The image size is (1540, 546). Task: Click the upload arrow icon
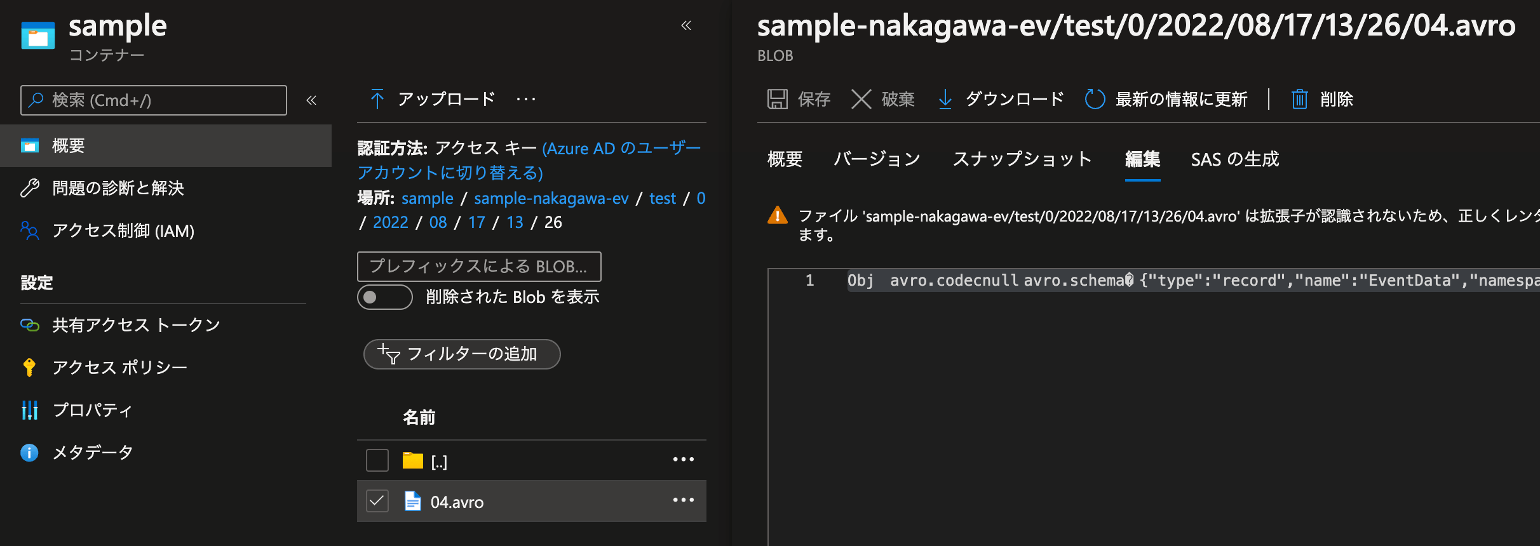point(377,99)
